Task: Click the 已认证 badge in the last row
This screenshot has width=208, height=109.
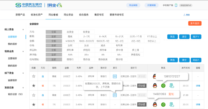Action: [x=142, y=105]
